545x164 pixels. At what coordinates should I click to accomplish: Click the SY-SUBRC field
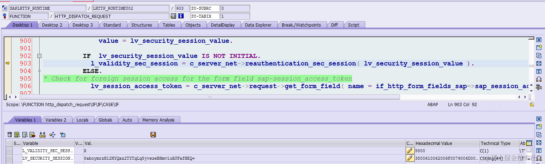[x=205, y=8]
